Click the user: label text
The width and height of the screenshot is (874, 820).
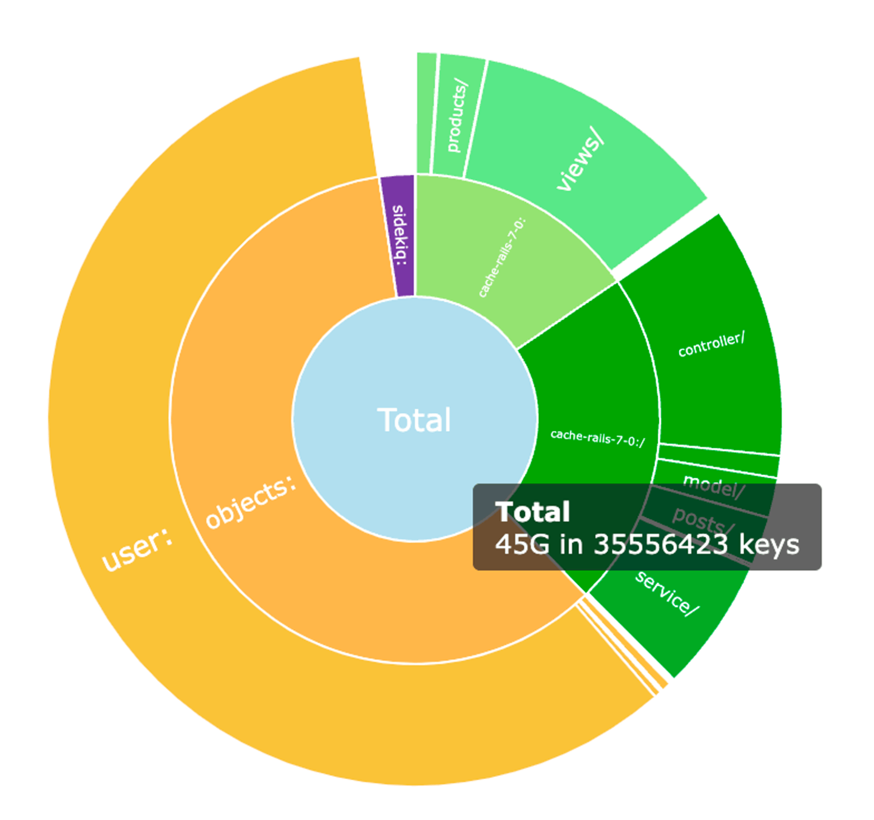137,549
